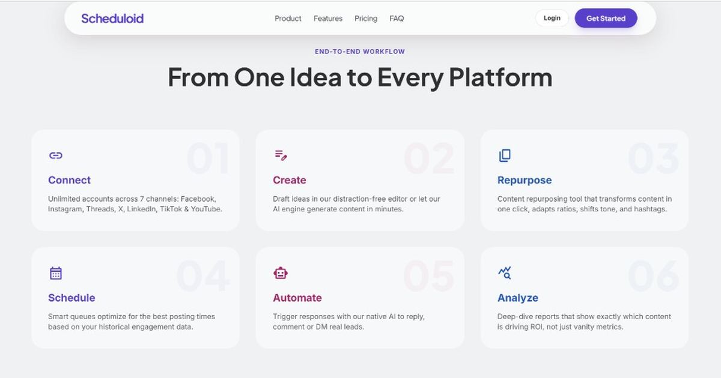This screenshot has height=378, width=721.
Task: Click the Automate robot icon
Action: click(281, 273)
